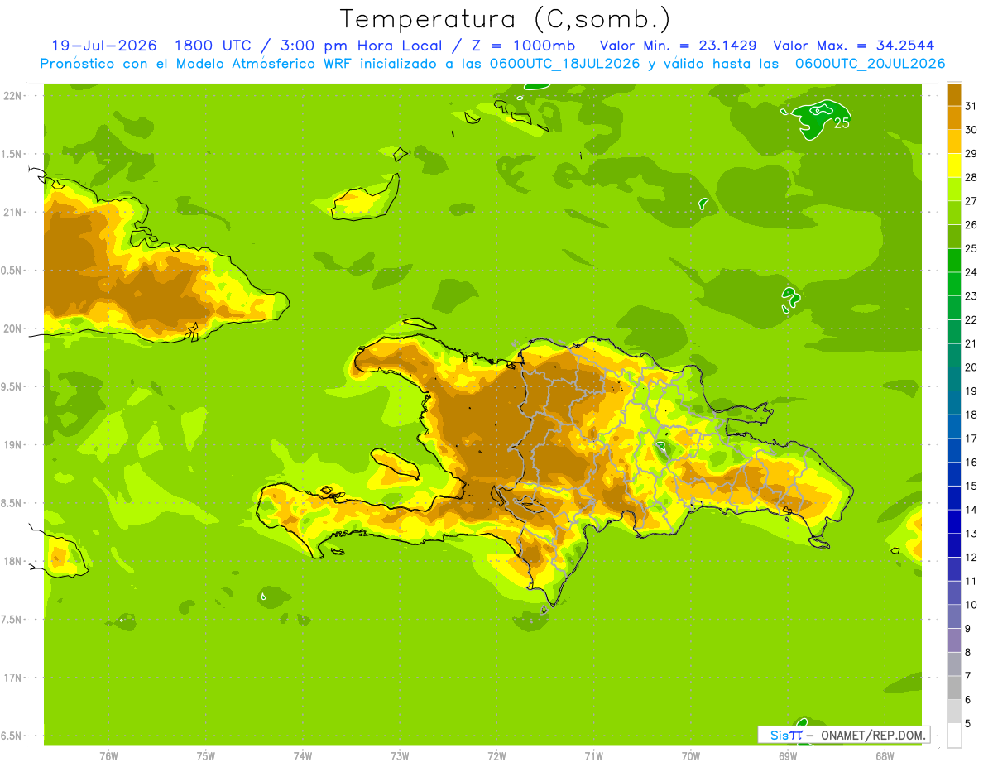Click the "19N" latitude axis label
Image resolution: width=993 pixels, height=767 pixels.
pos(12,444)
